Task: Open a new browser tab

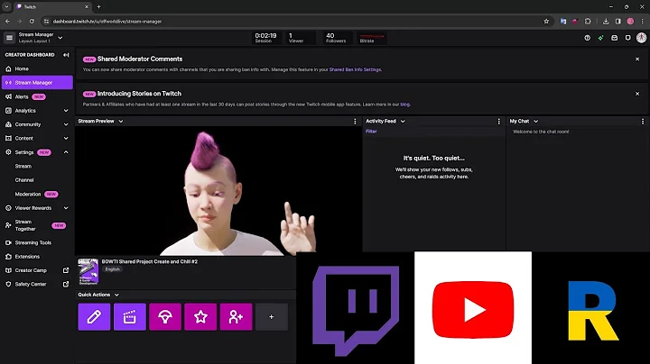Action: 98,6
